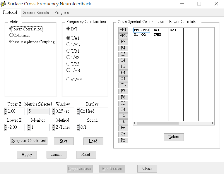Click the app icon in the title bar
The image size is (224, 174).
pos(3,4)
